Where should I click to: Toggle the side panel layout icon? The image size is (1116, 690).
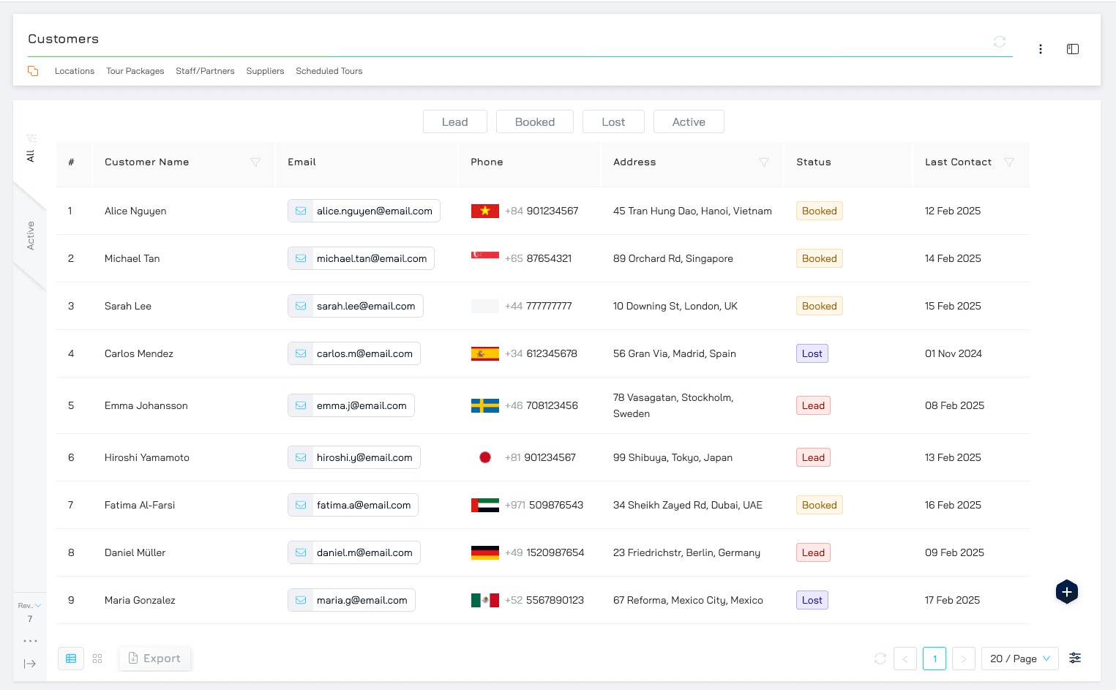click(1072, 49)
